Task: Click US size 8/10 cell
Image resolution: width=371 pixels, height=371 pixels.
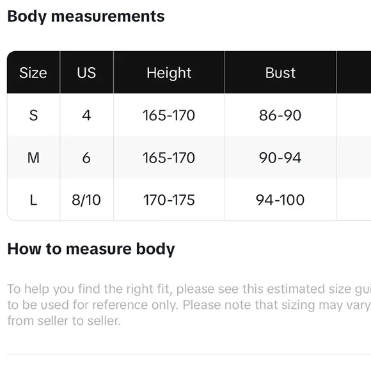Action: [86, 200]
